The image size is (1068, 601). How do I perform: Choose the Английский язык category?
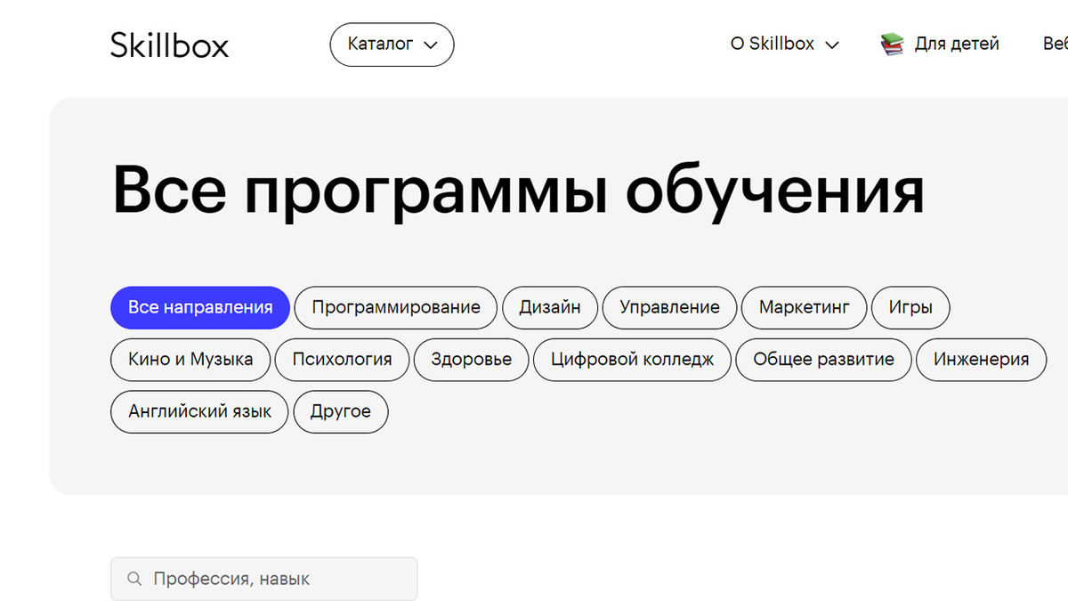199,412
